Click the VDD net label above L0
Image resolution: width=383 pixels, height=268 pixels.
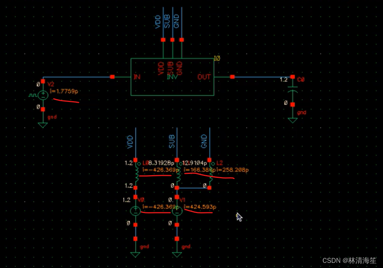130,142
